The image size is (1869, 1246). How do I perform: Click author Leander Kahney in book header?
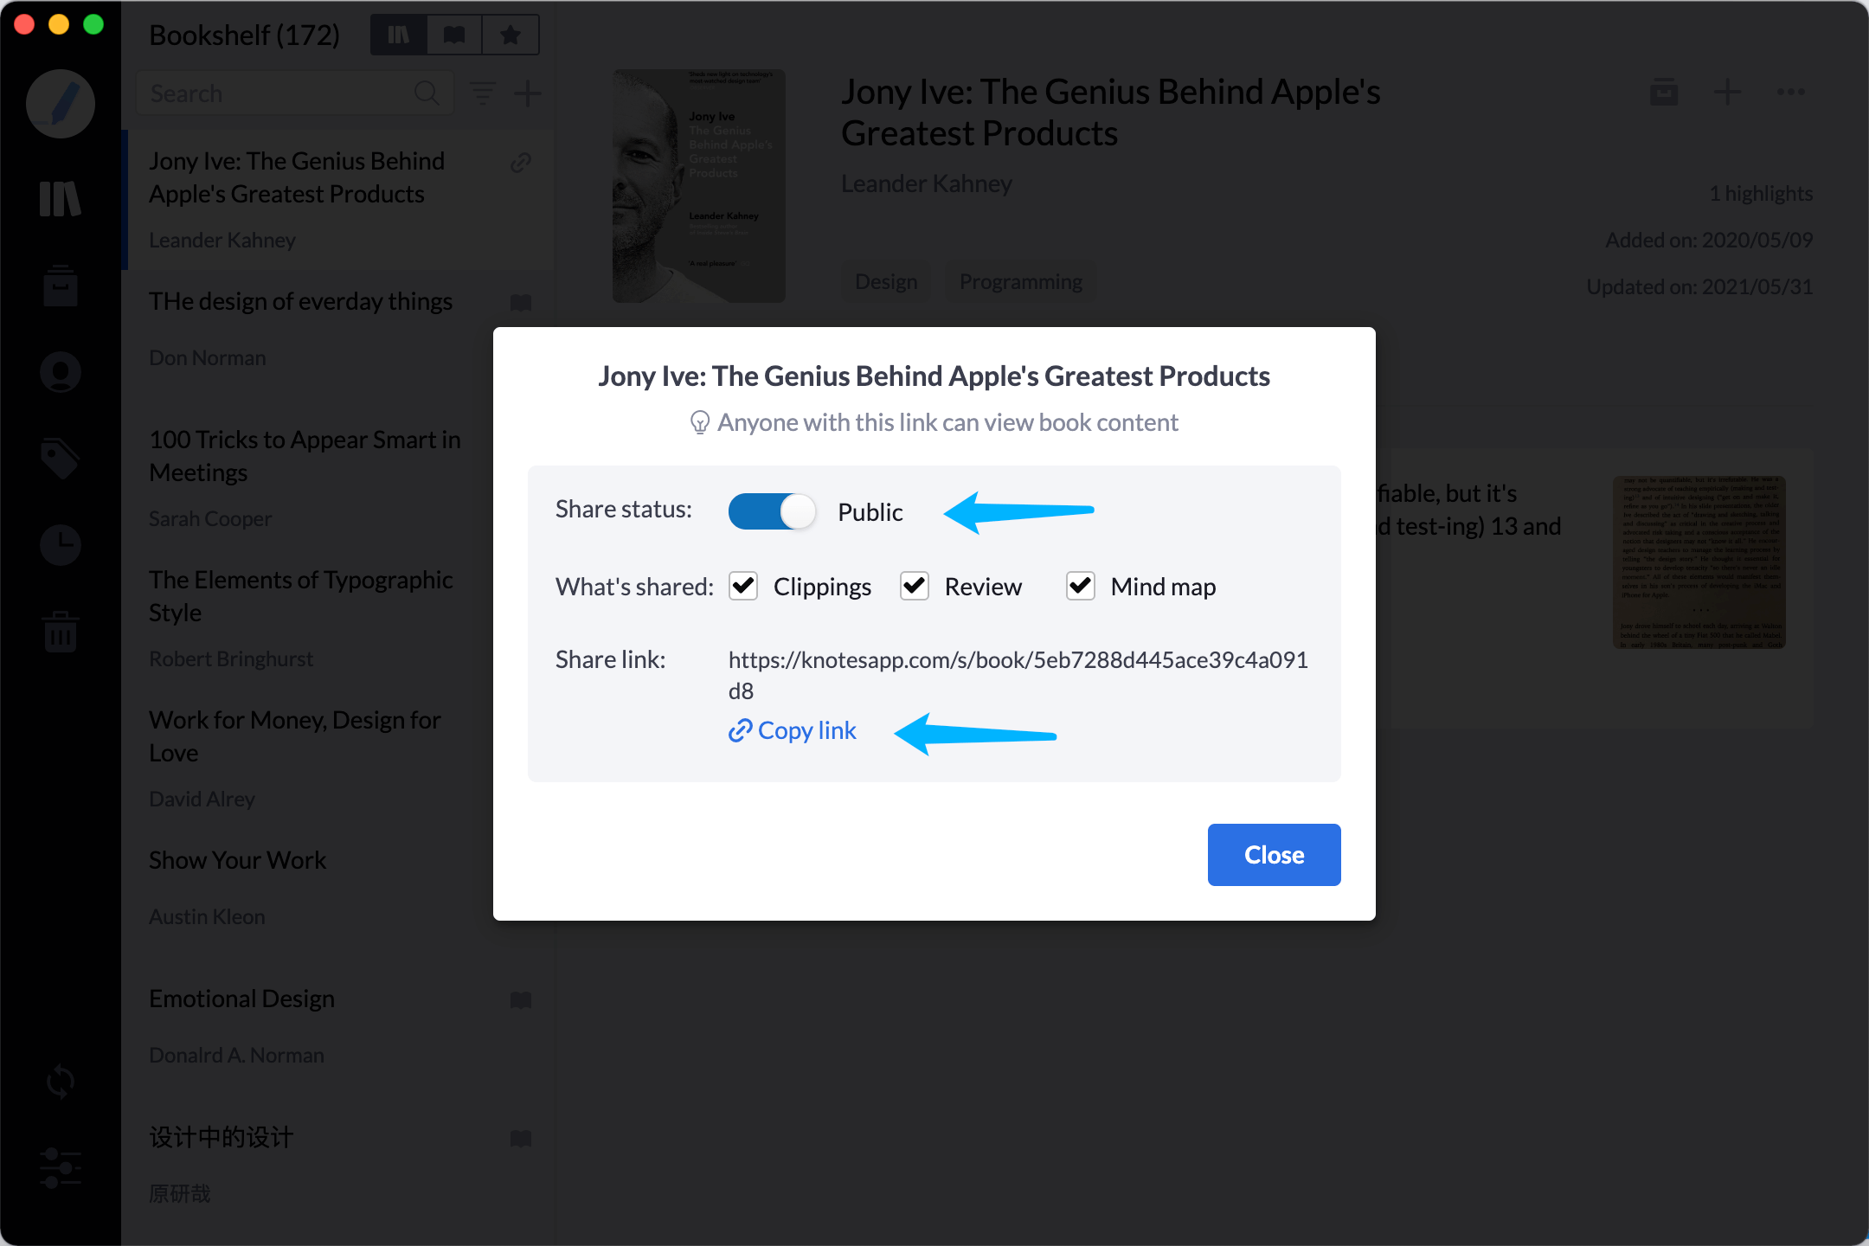tap(927, 183)
